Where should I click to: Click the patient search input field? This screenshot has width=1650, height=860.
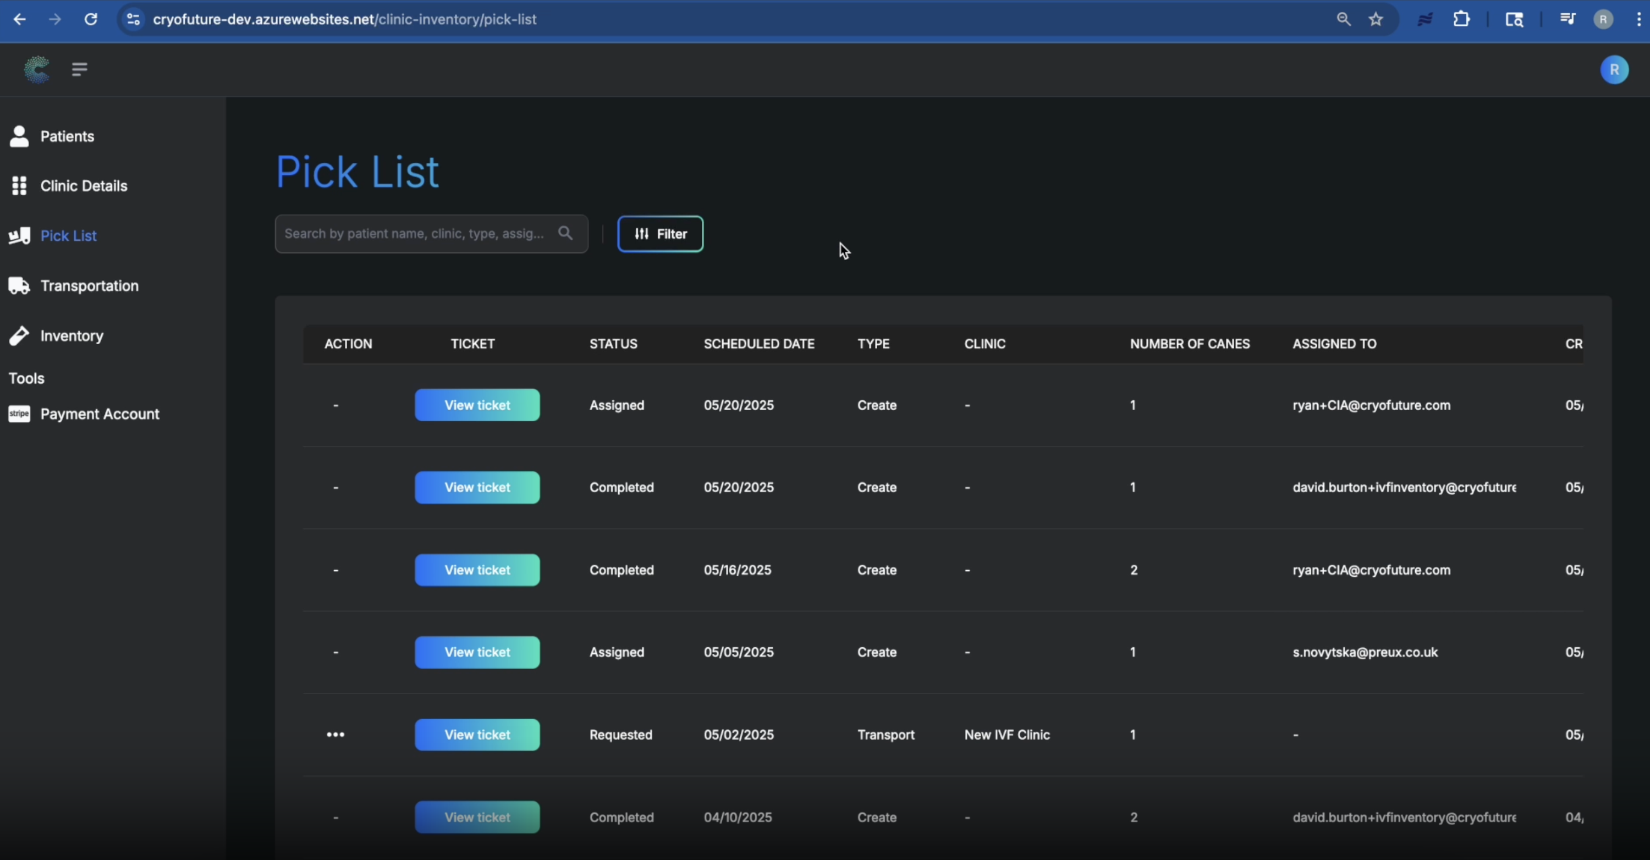[416, 233]
